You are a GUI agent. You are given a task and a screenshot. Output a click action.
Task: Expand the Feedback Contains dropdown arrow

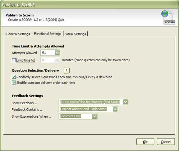coord(115,109)
